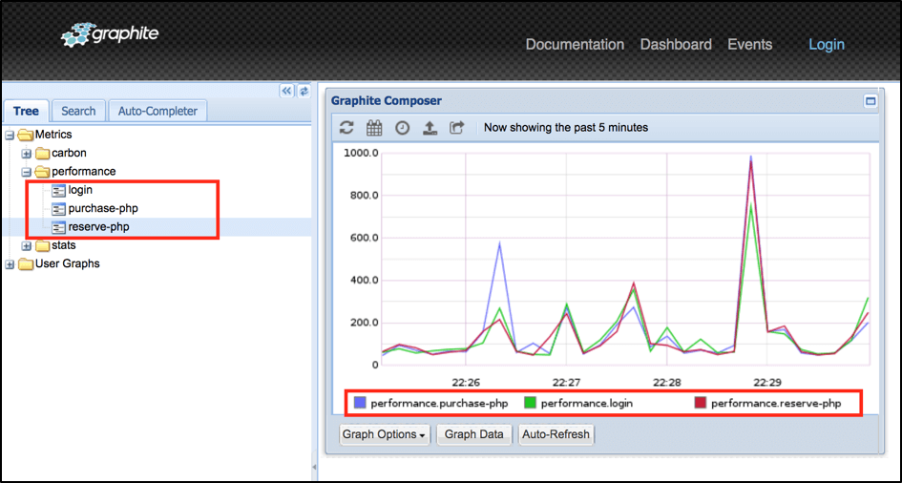Click the performance.purchase-php legend label

[x=439, y=403]
